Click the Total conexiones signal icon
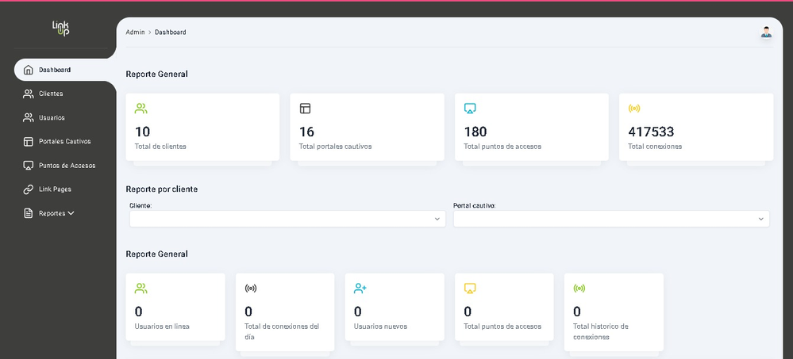 click(x=633, y=109)
